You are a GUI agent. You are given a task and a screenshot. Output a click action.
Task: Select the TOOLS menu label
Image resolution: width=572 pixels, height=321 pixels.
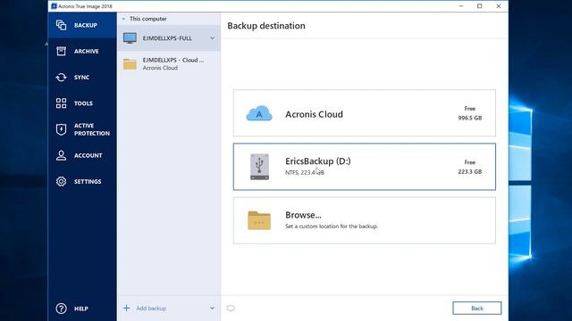tap(83, 103)
